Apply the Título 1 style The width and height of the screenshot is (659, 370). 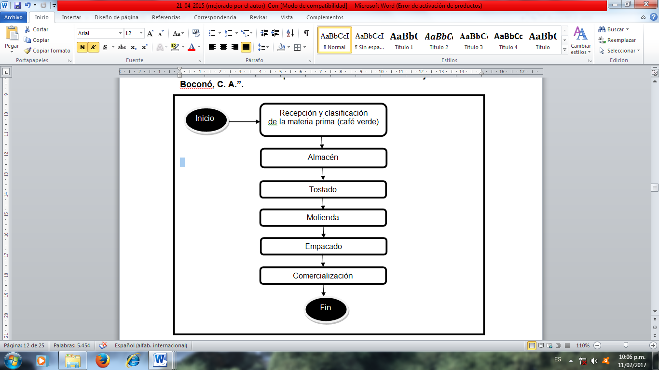point(404,40)
